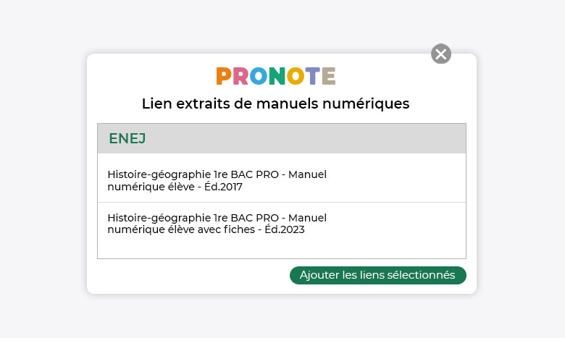Click the purple T in the PRONOTE logo
565x338 pixels.
(x=312, y=76)
